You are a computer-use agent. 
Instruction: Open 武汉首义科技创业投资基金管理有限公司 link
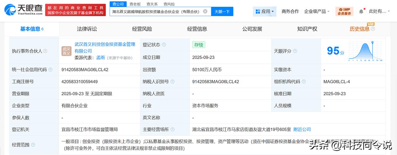click(x=105, y=47)
